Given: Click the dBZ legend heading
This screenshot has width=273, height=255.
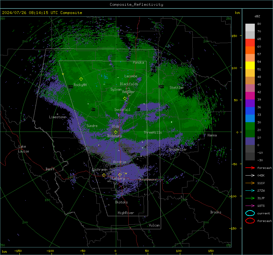Looking at the screenshot, I should [x=257, y=16].
